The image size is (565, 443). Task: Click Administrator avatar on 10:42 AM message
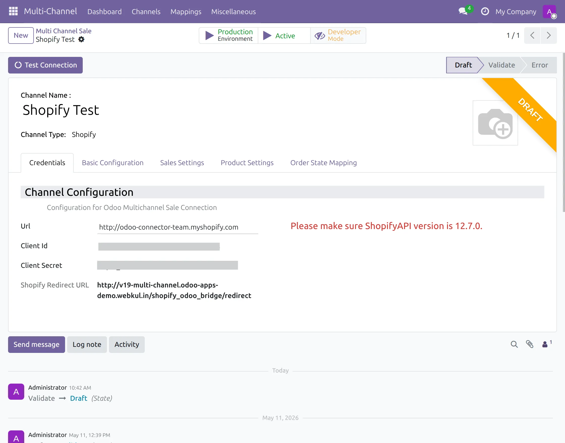16,392
